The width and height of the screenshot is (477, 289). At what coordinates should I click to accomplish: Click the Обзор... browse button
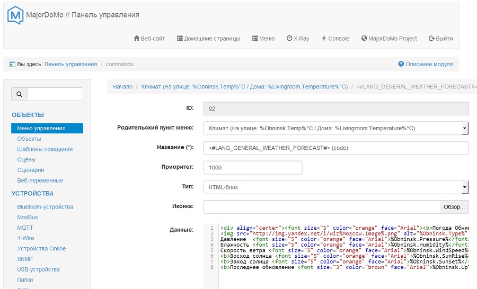pyautogui.click(x=454, y=206)
